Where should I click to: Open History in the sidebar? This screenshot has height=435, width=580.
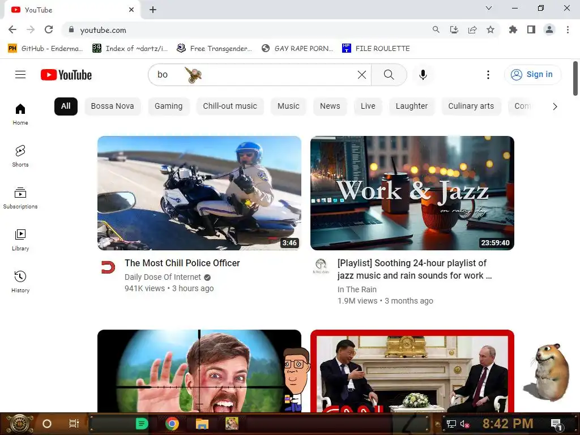[20, 282]
